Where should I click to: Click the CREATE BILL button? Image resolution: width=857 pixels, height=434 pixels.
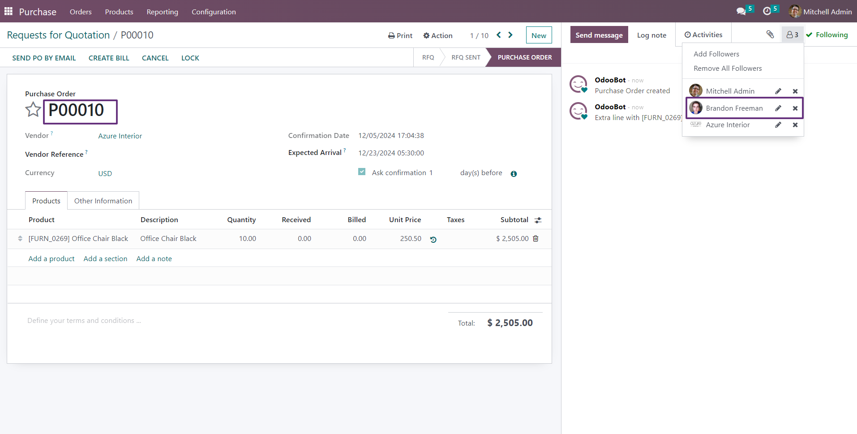coord(109,58)
